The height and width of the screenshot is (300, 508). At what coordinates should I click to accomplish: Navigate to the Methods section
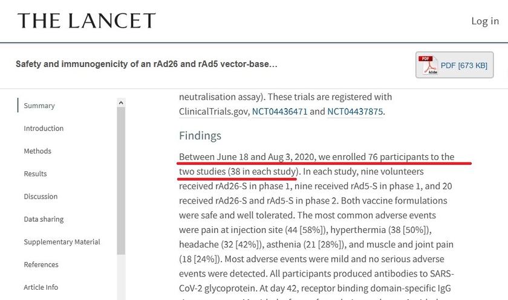pyautogui.click(x=37, y=151)
